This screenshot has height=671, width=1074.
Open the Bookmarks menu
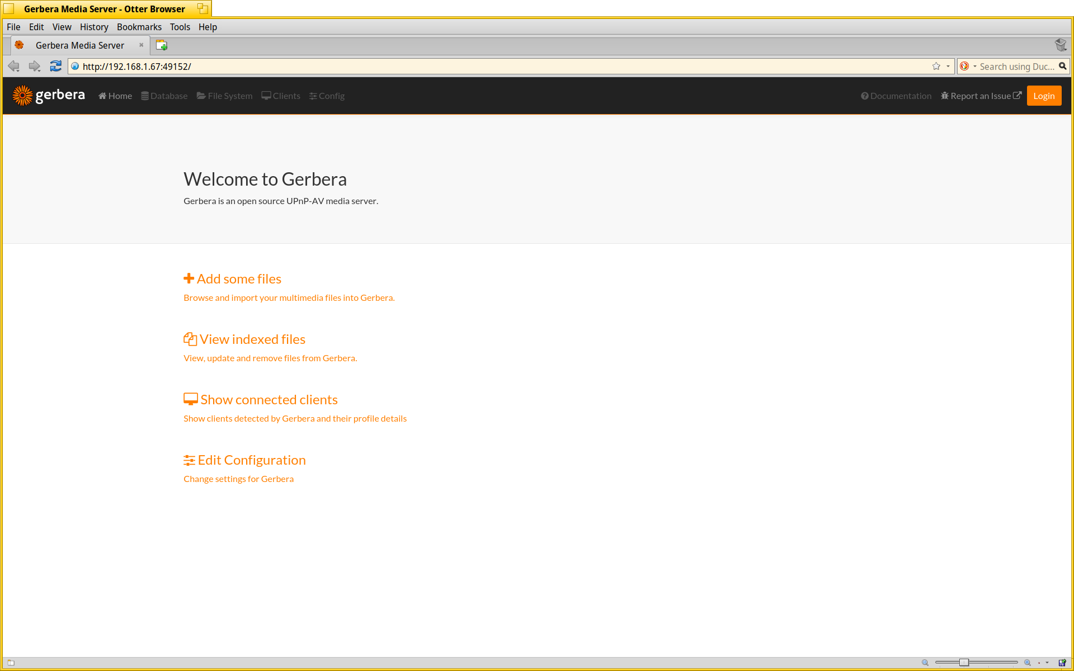tap(139, 27)
